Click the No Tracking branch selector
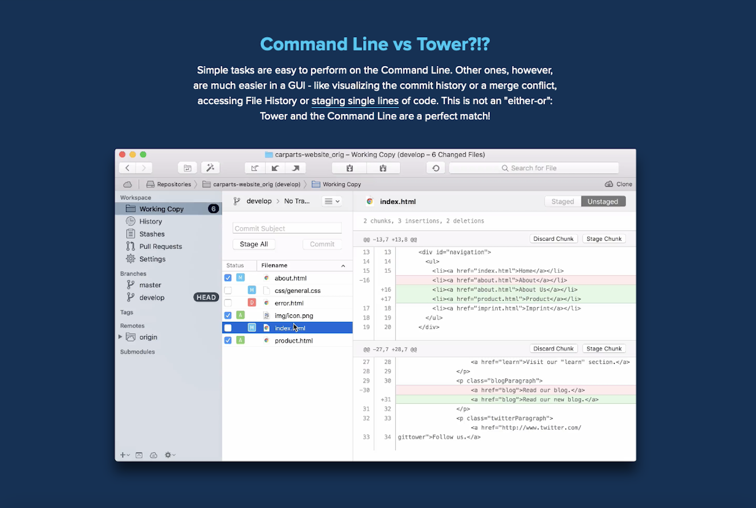This screenshot has height=508, width=756. [x=297, y=201]
